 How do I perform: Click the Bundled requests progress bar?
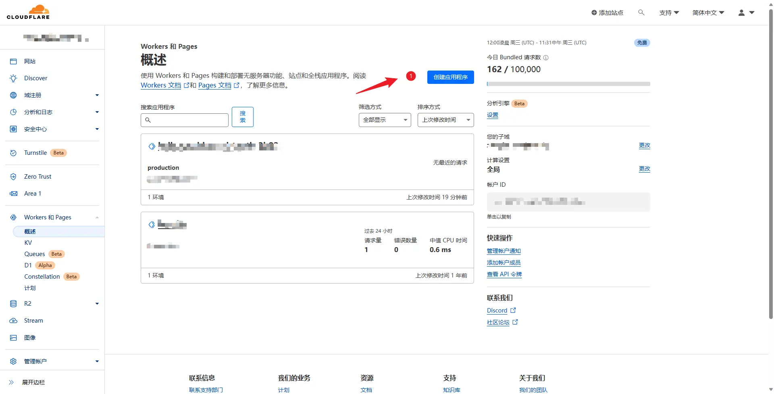(x=568, y=83)
